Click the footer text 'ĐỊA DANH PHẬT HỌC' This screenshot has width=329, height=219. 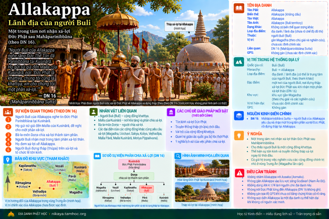(33, 214)
